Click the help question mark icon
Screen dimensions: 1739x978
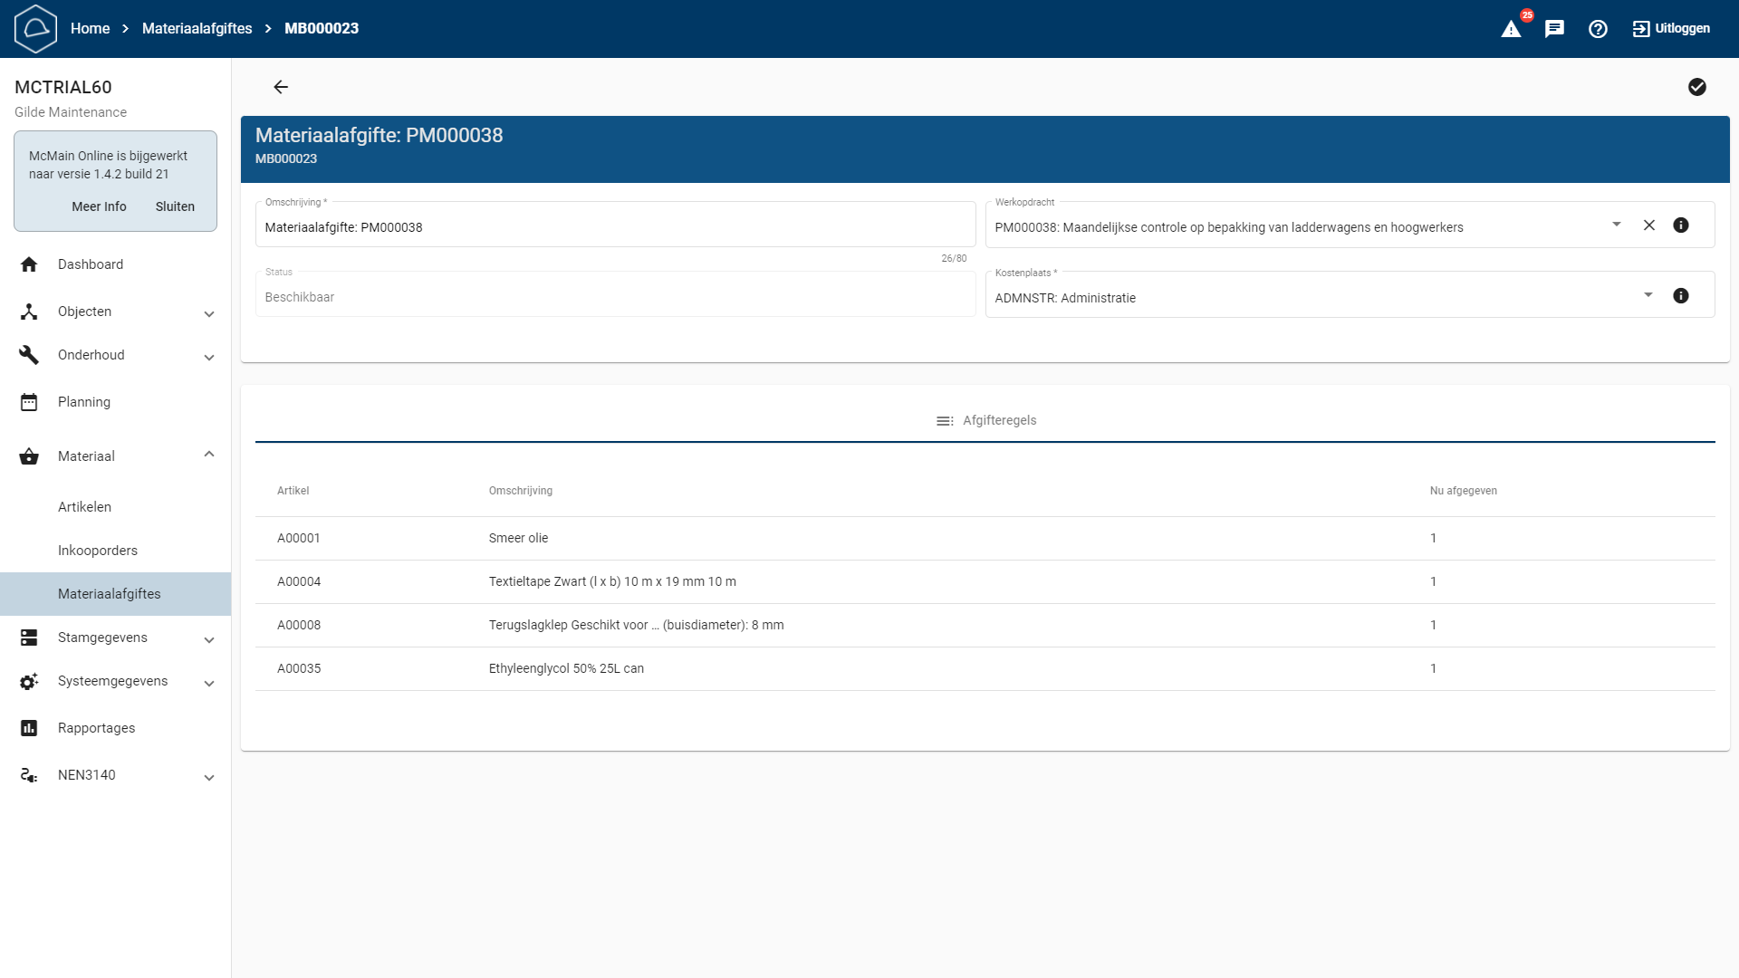click(x=1598, y=29)
